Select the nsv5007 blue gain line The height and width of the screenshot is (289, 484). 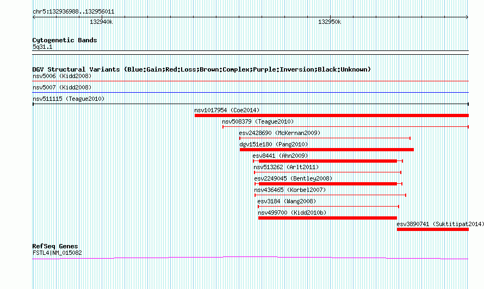click(x=250, y=93)
